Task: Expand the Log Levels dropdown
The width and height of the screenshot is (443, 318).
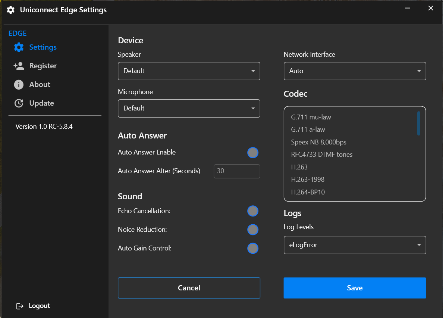Action: pos(355,245)
